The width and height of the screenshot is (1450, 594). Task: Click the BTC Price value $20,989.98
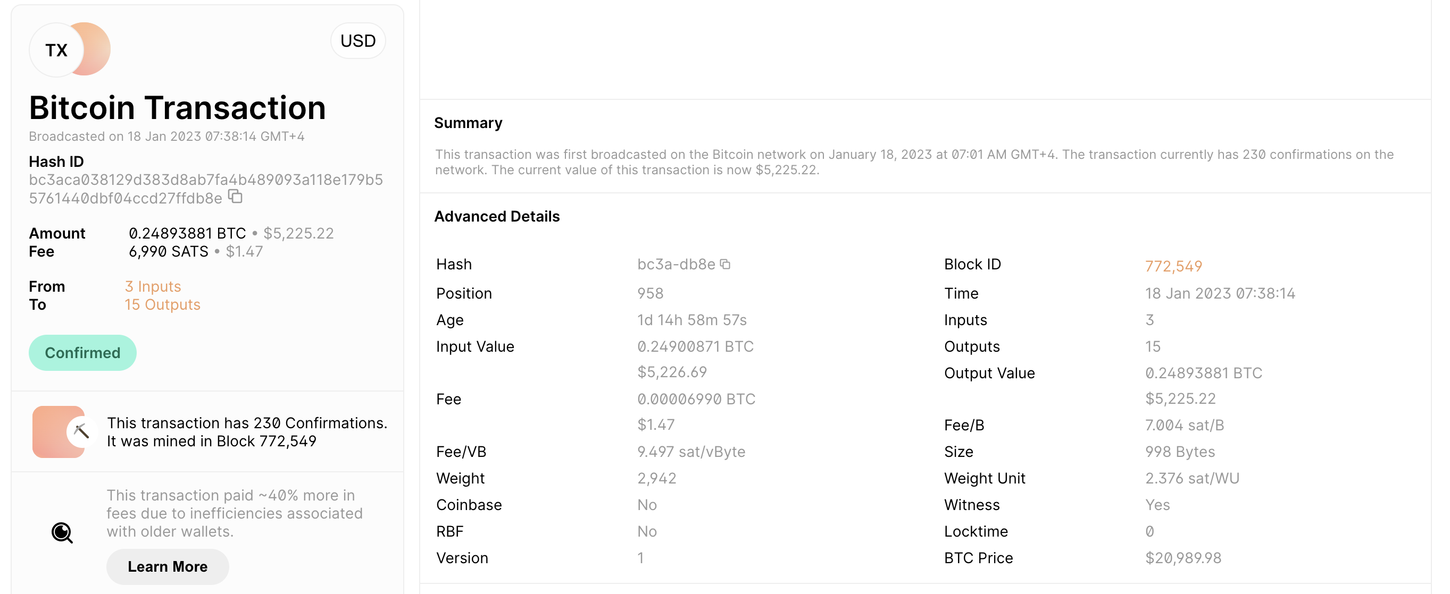pos(1182,558)
